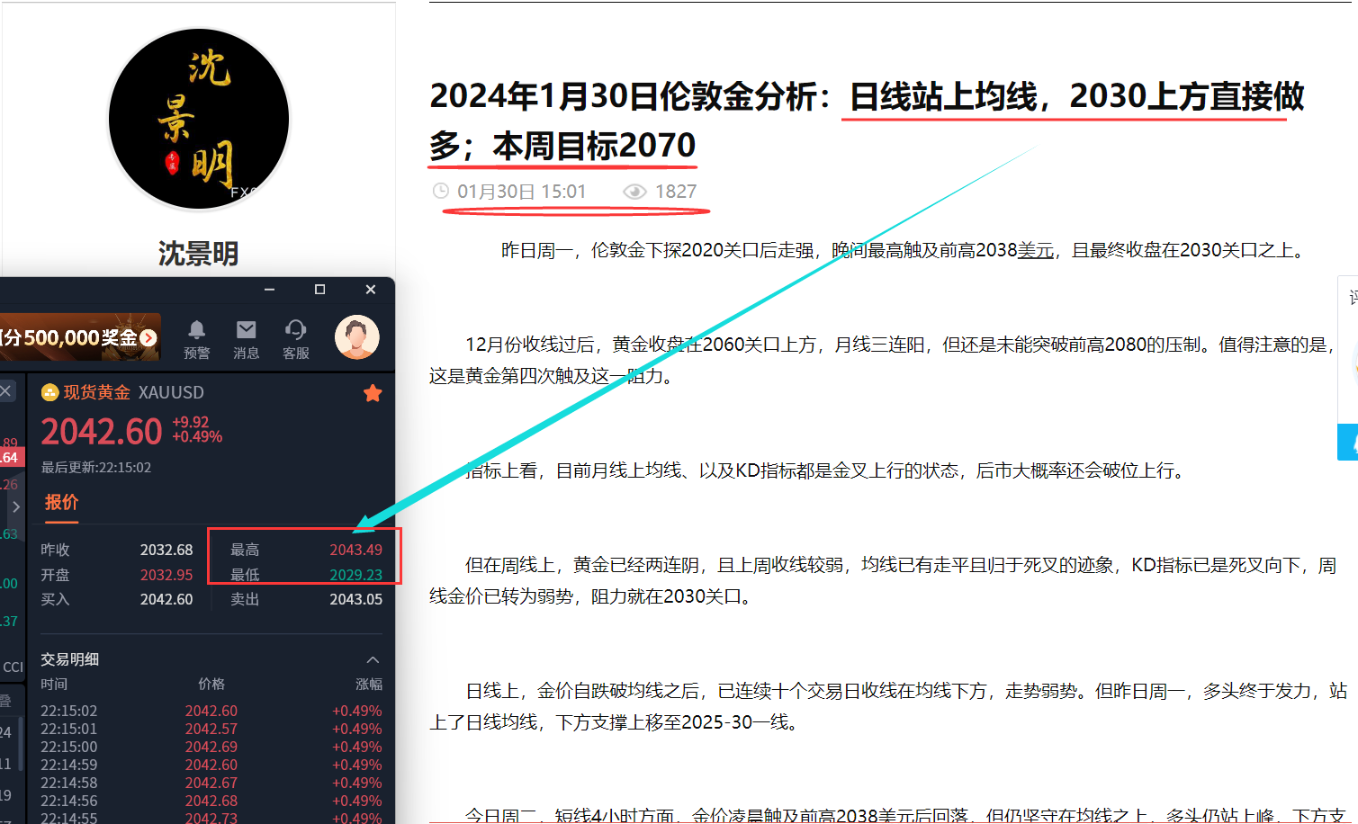Select the 22:14:59 transaction row
Viewport: 1358px width, 824px height.
(211, 765)
